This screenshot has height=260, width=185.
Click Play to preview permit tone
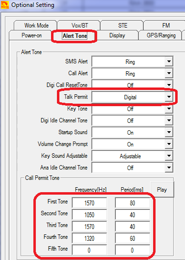coord(162,189)
